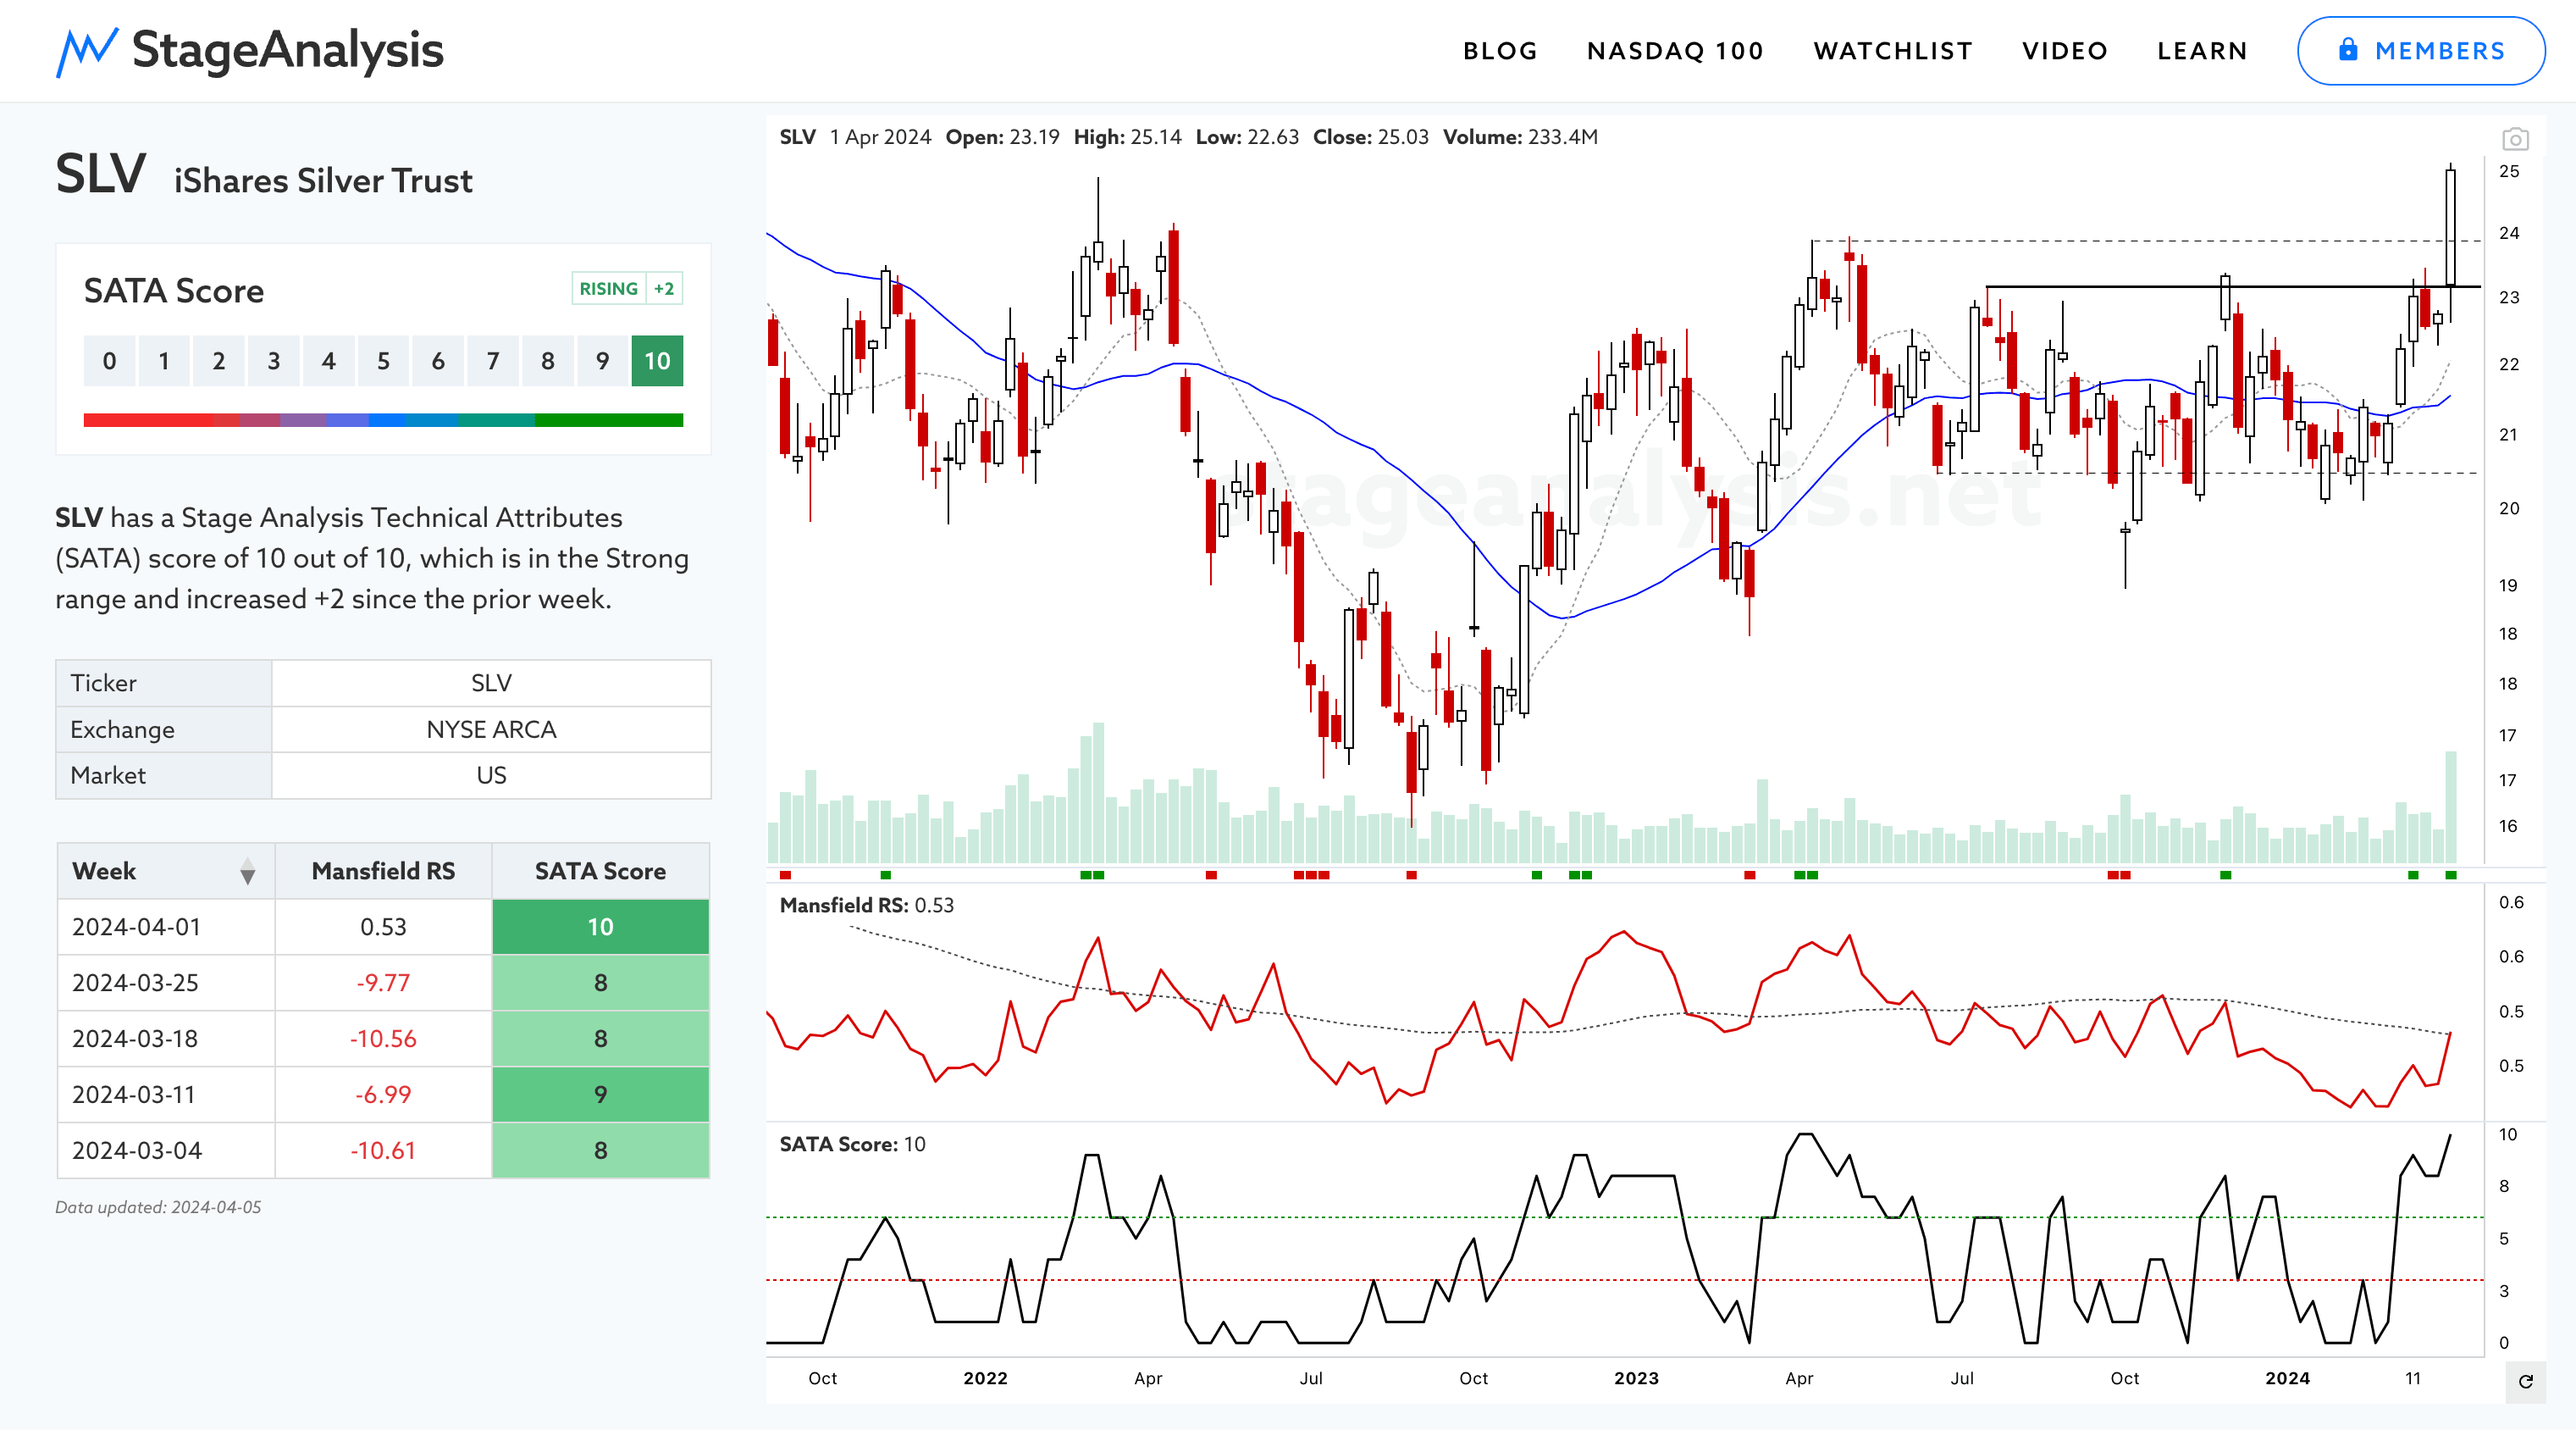Click the iShares Silver Trust name
This screenshot has height=1430, width=2576.
tap(323, 181)
